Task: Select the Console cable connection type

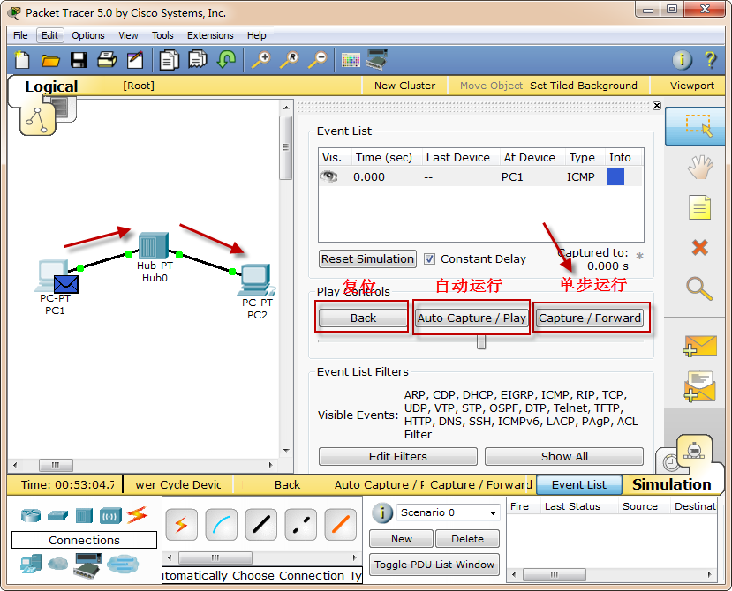Action: [x=222, y=524]
